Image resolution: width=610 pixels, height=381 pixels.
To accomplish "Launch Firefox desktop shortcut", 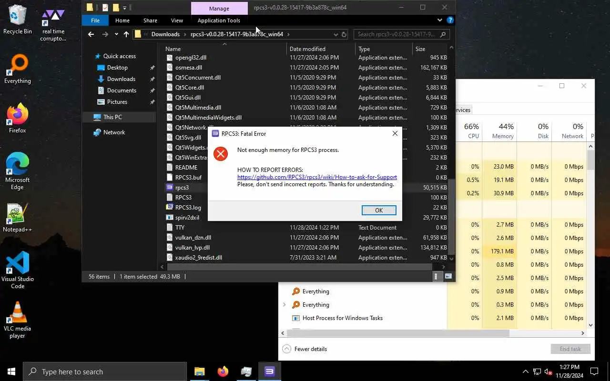I will 18,119.
